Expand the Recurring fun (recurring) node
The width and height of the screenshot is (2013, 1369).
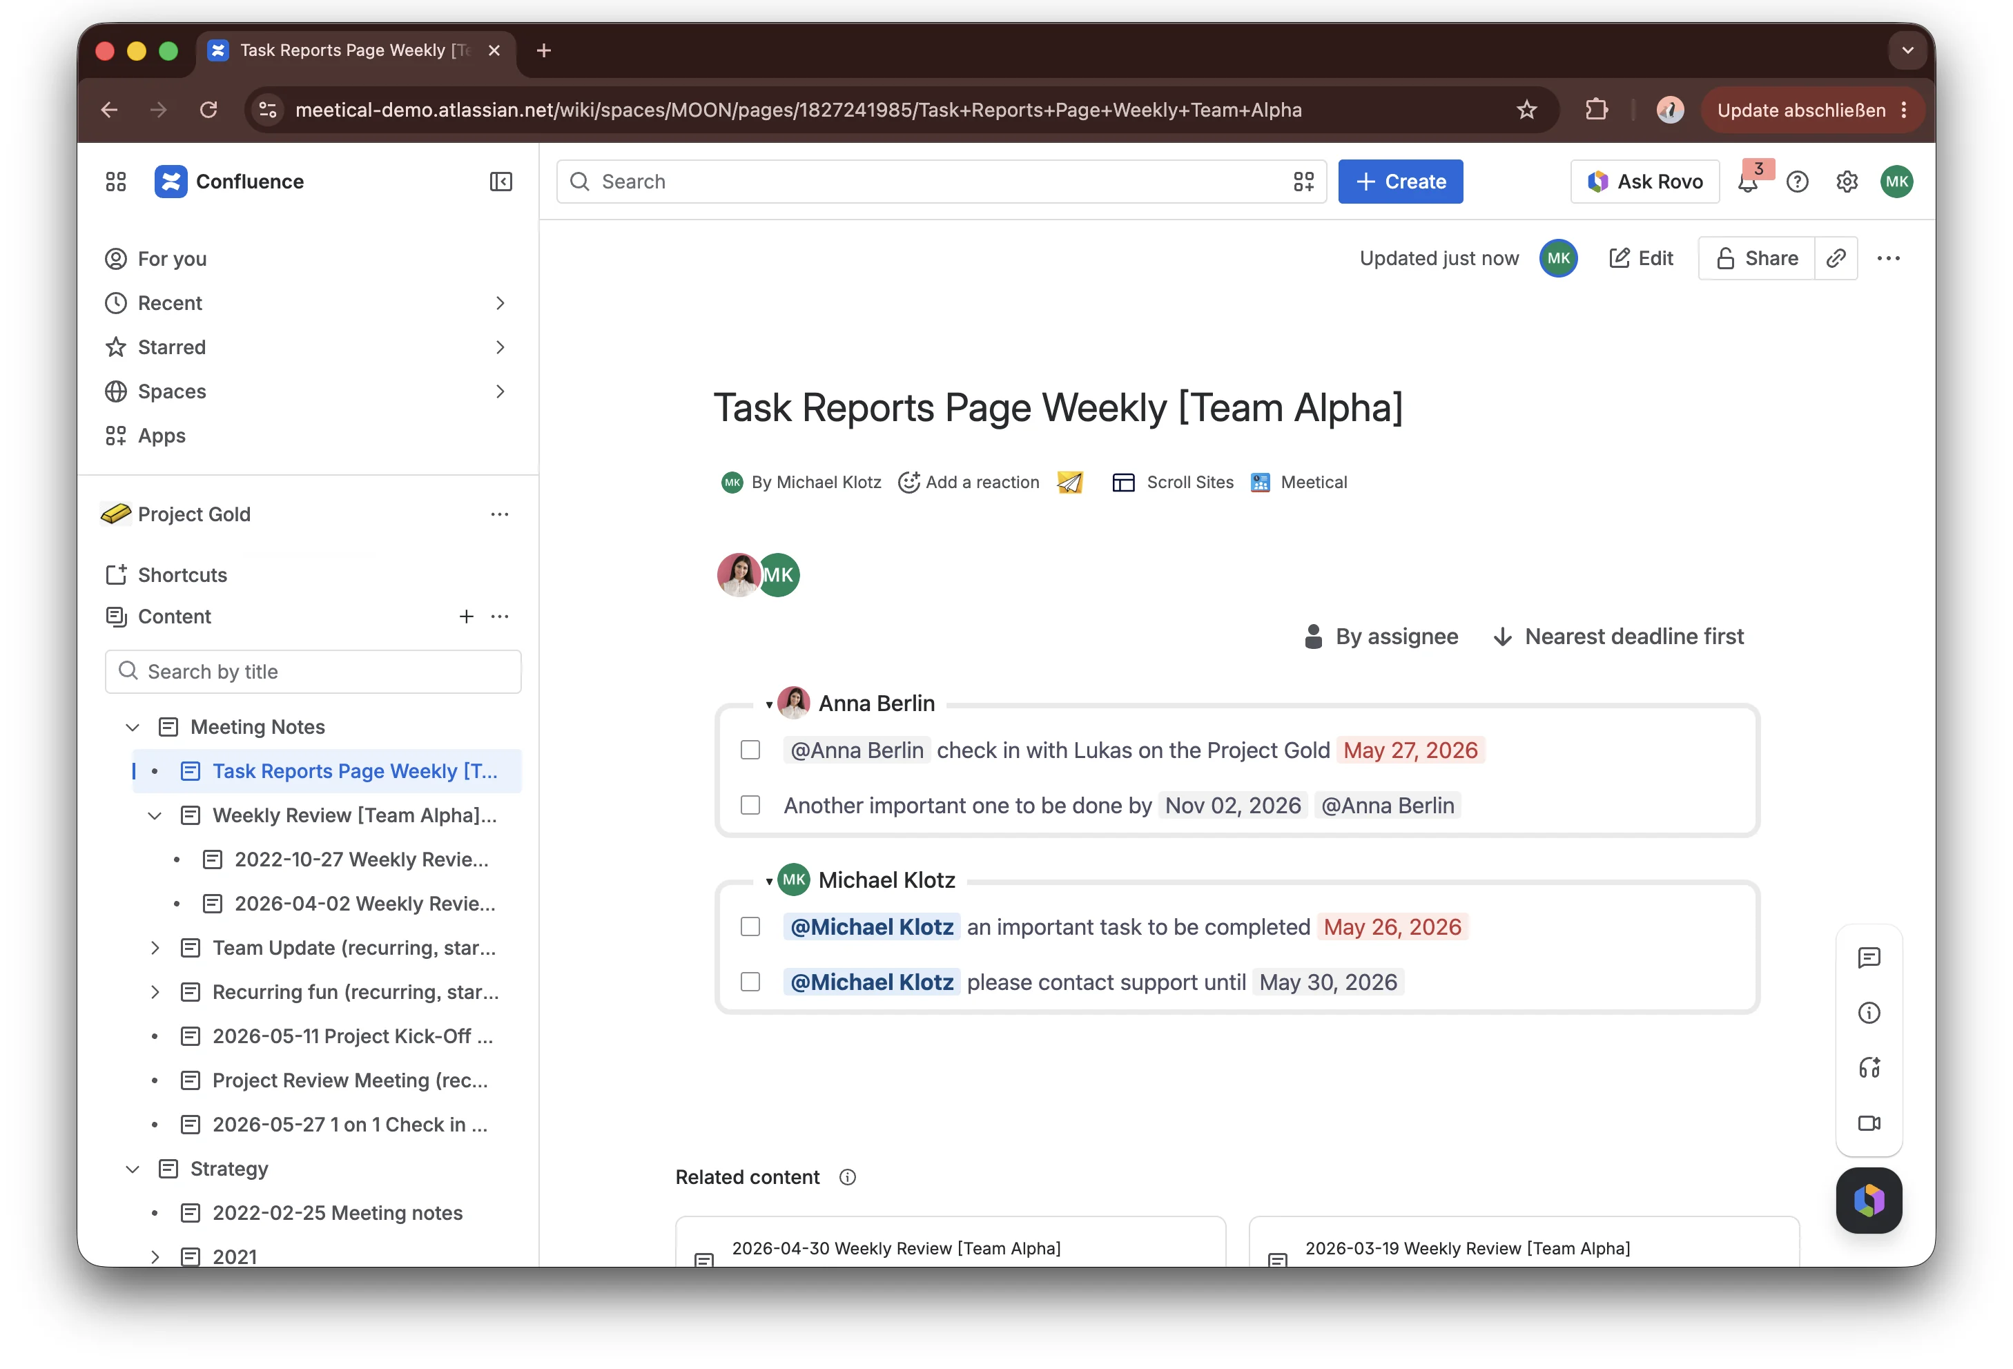[155, 992]
